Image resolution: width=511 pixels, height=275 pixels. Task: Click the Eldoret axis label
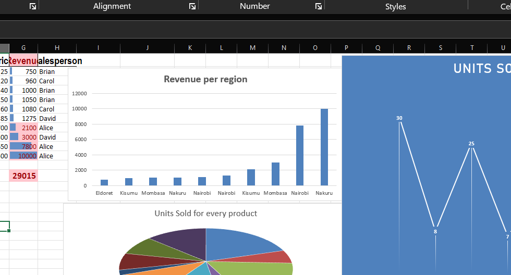[x=104, y=193]
